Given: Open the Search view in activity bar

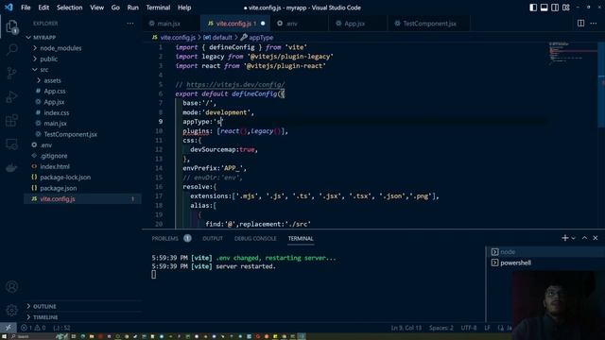Looking at the screenshot, I should coord(12,49).
